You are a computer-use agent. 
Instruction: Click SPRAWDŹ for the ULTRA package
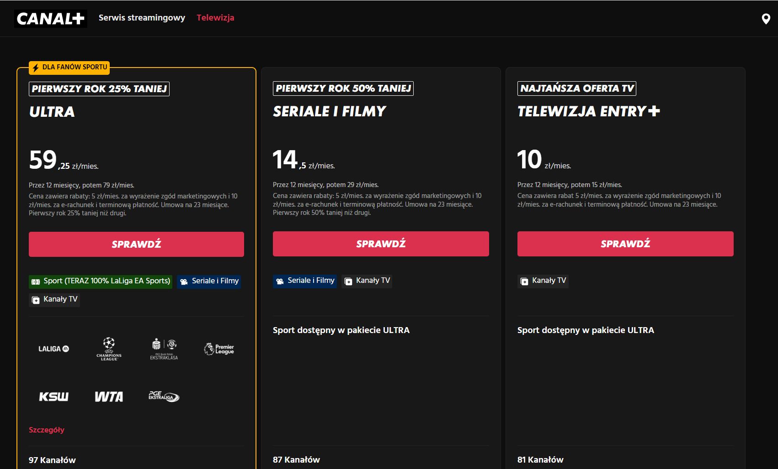tap(136, 244)
